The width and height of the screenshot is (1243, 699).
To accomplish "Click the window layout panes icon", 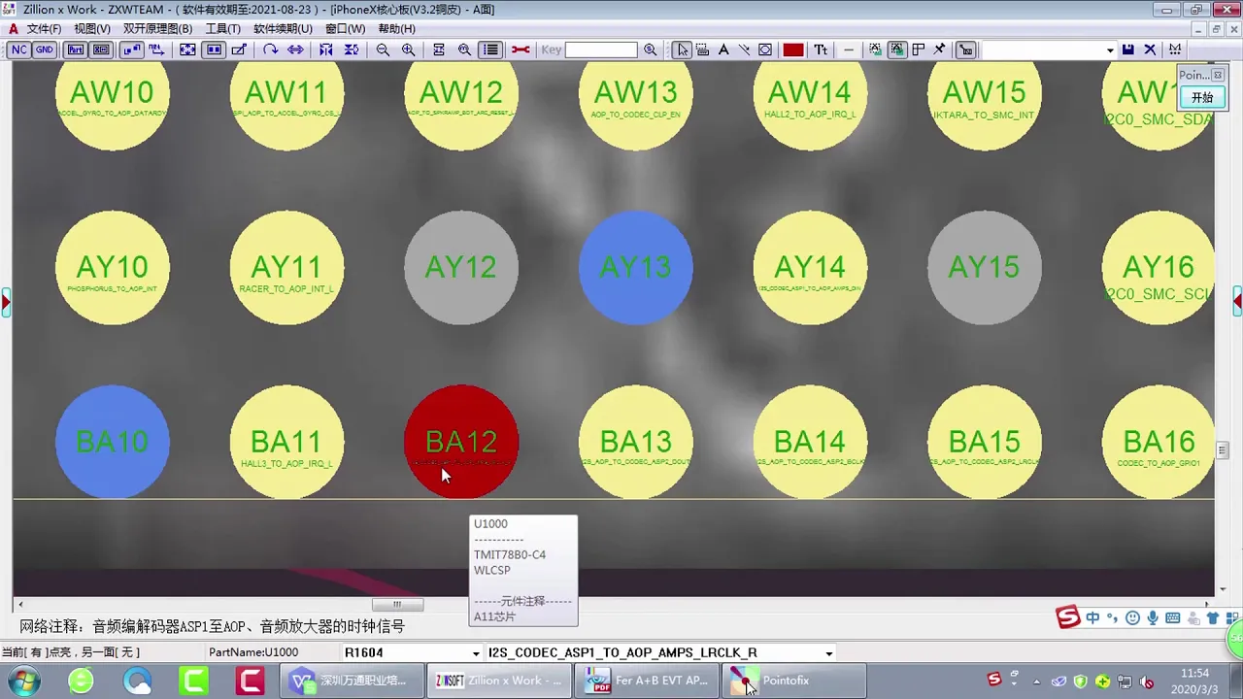I will [x=918, y=50].
